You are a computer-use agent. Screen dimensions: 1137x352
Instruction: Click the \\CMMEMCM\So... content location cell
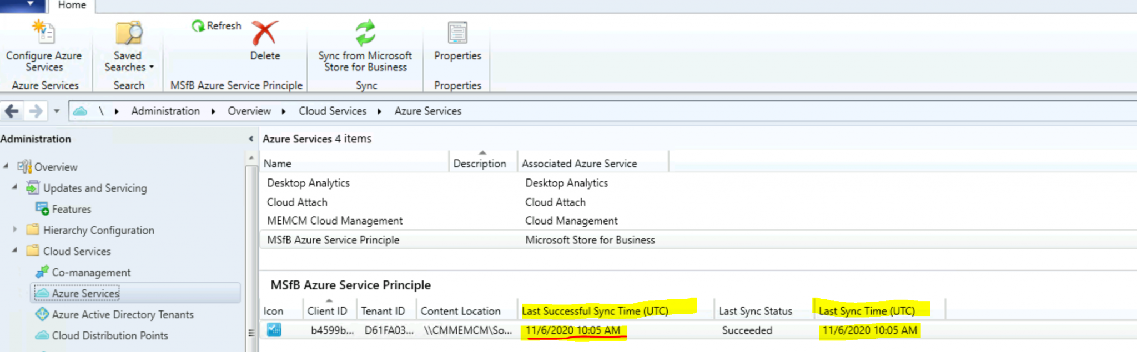[x=467, y=330]
